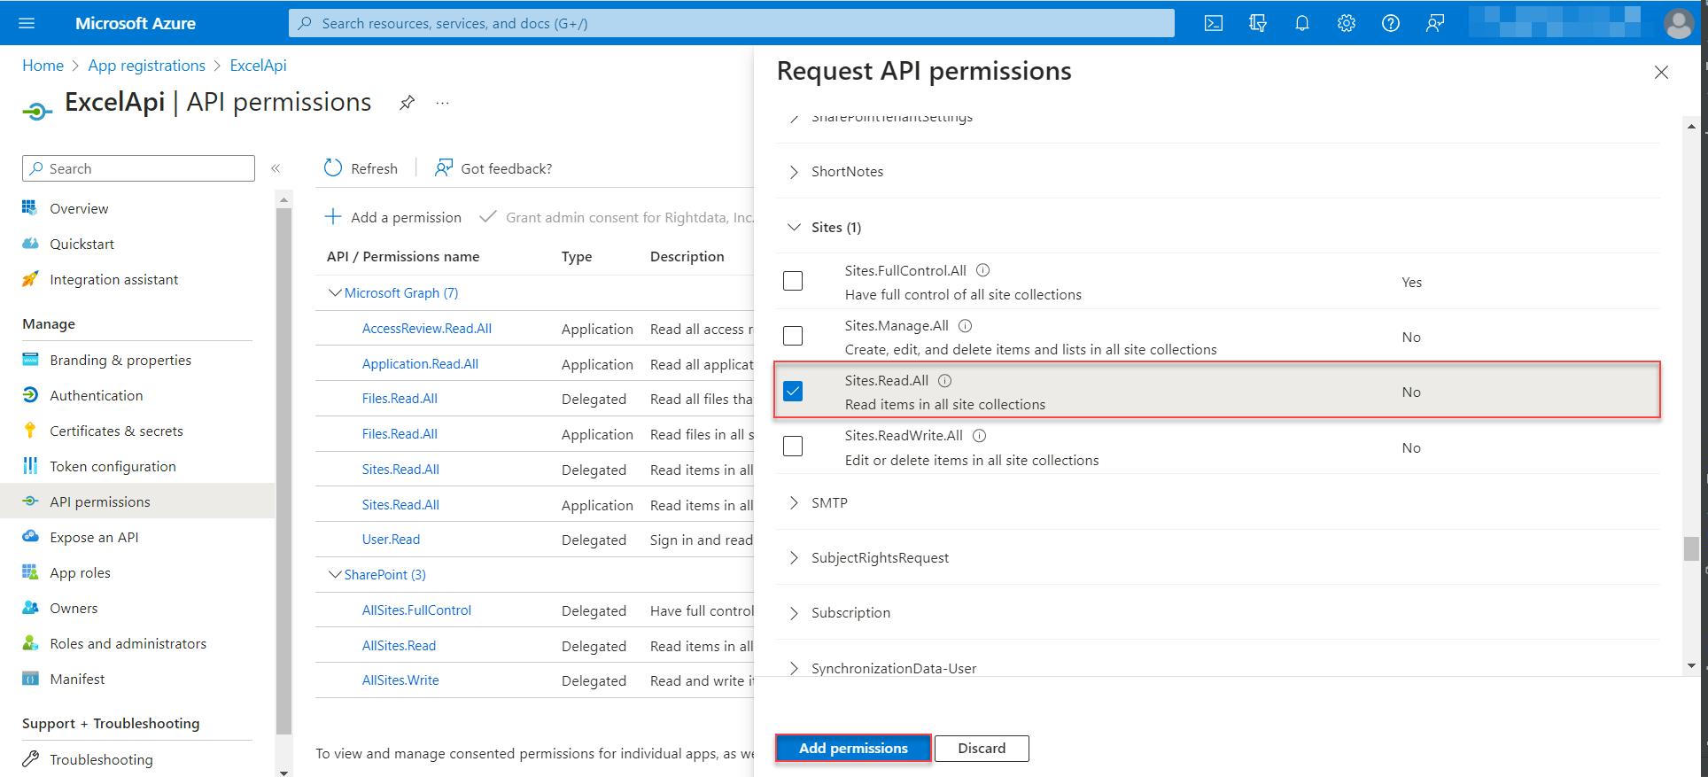Click the info icon next to Sites.Read.All
Image resolution: width=1708 pixels, height=777 pixels.
coord(945,381)
